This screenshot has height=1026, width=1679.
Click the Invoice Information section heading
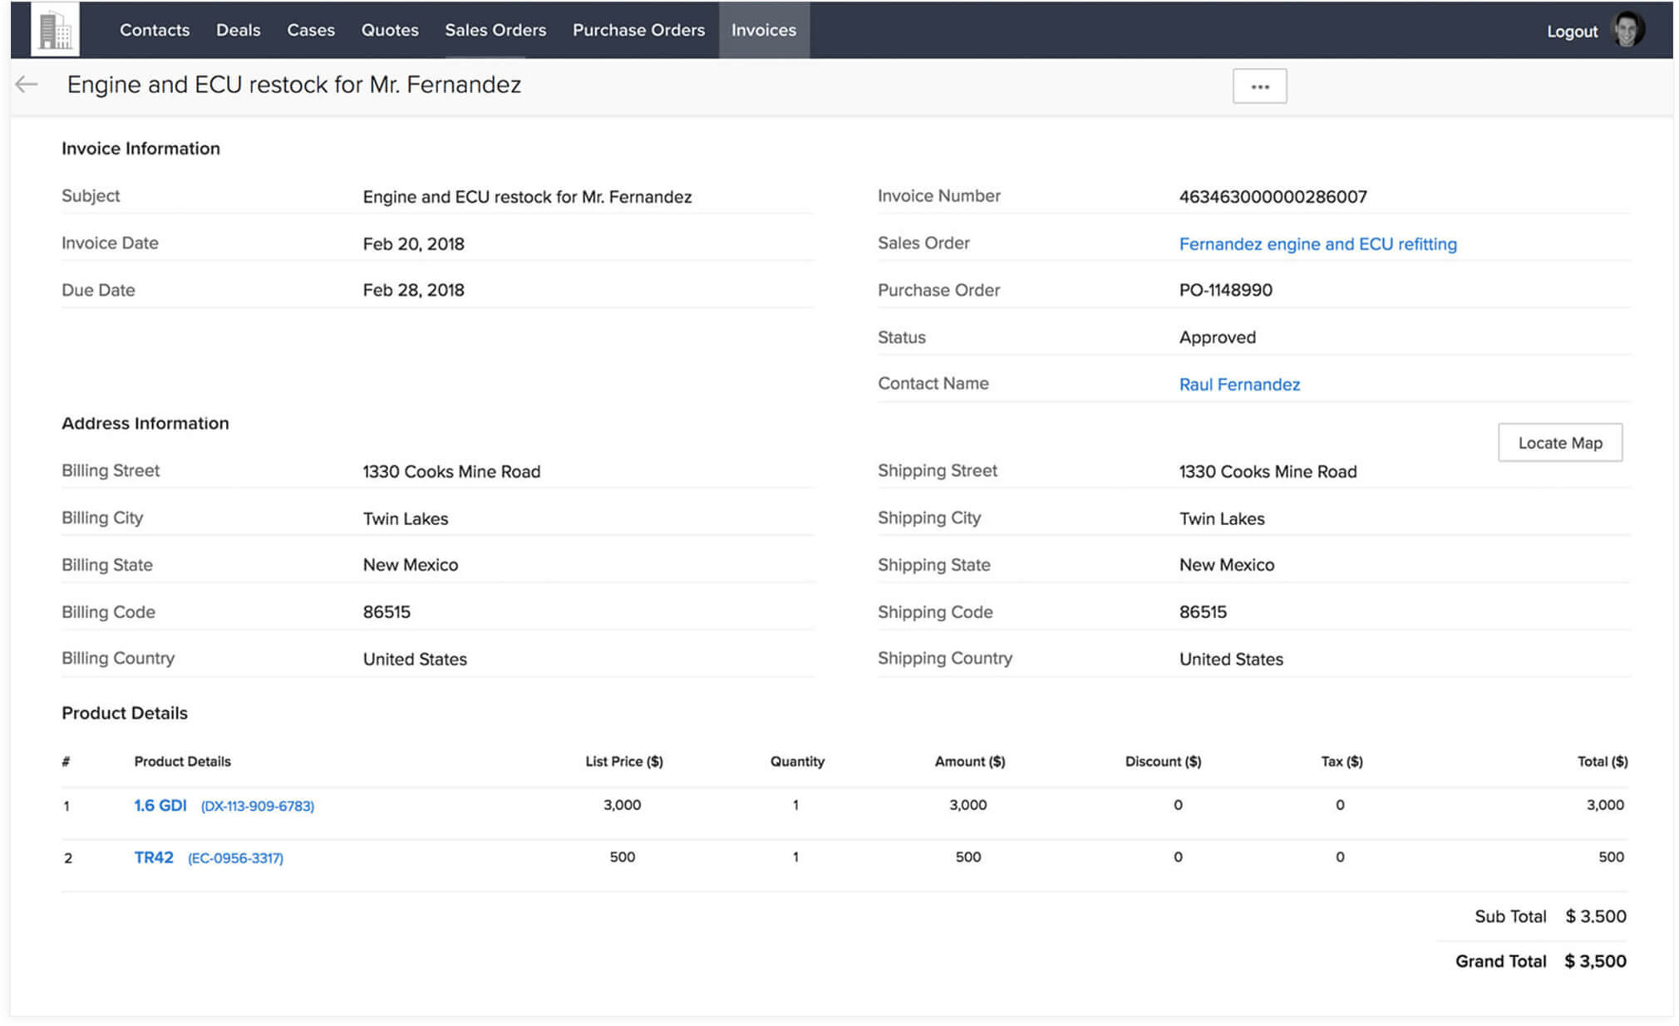(x=140, y=149)
